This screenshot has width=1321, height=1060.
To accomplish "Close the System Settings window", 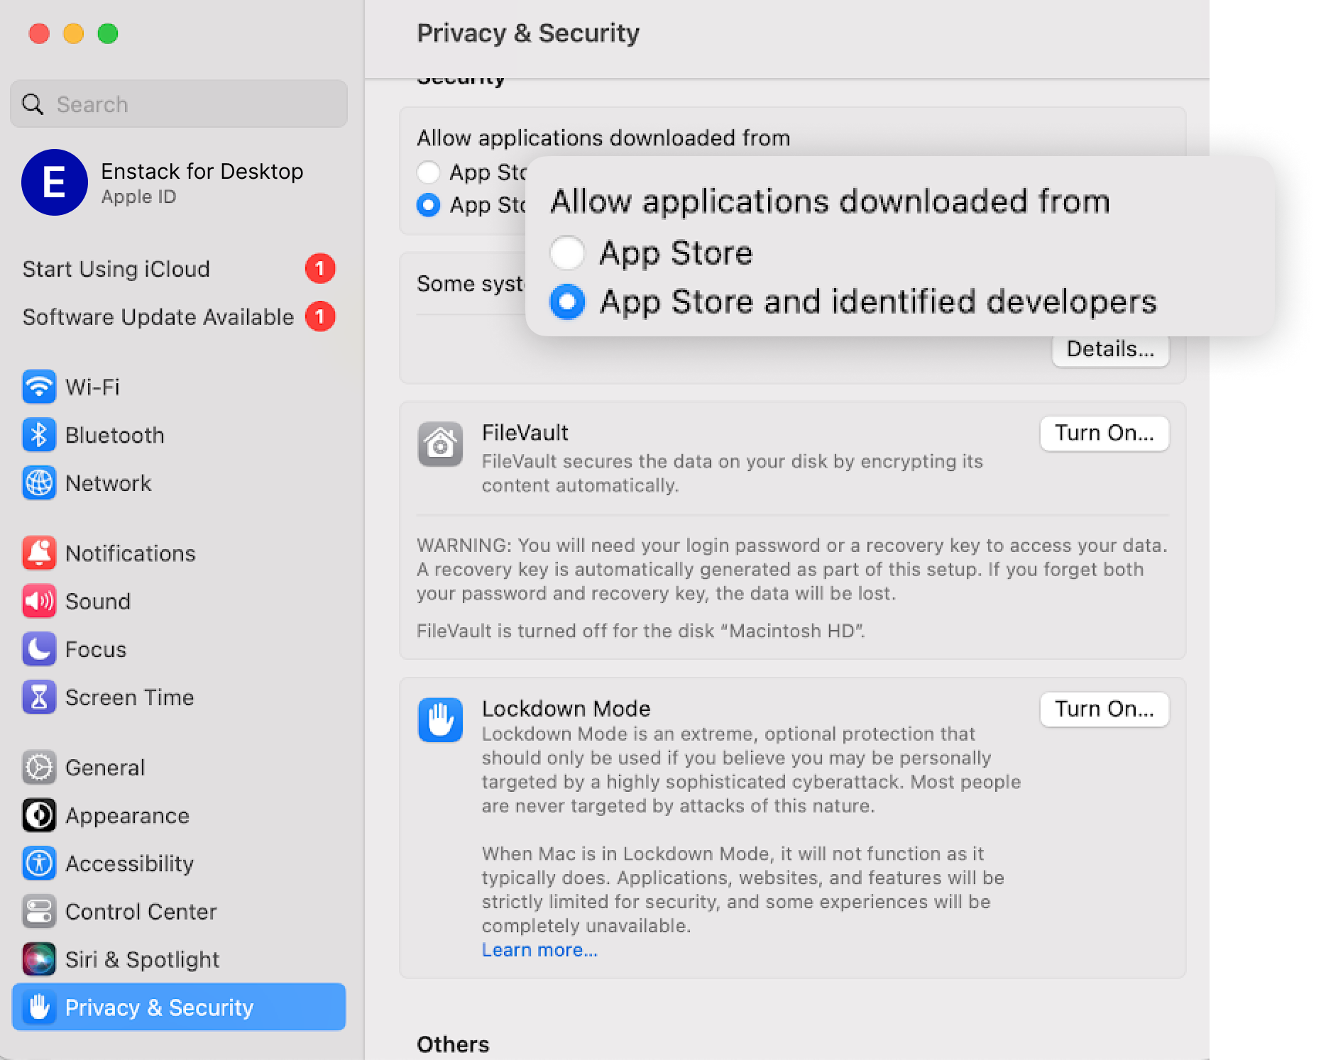I will [39, 33].
